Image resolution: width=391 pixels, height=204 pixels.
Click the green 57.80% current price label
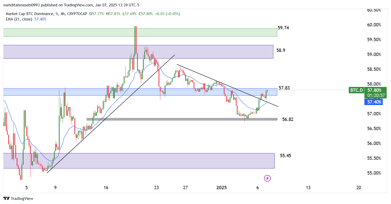pyautogui.click(x=374, y=90)
